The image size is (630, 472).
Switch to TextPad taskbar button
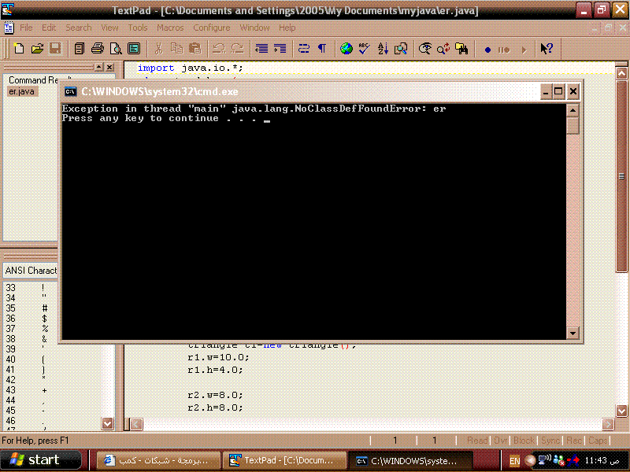click(x=283, y=460)
